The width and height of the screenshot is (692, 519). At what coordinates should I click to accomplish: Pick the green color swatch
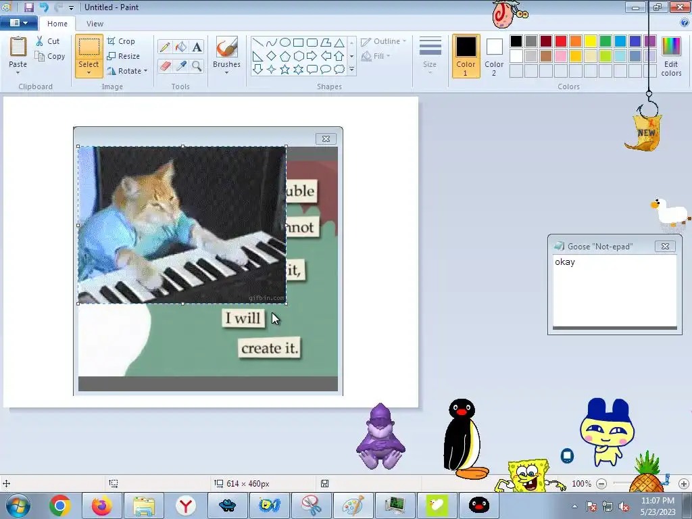point(605,41)
